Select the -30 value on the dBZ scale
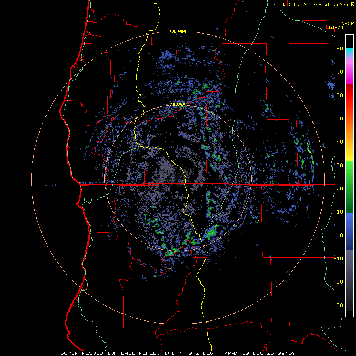Viewport: 356px width, 356px height. click(x=338, y=305)
